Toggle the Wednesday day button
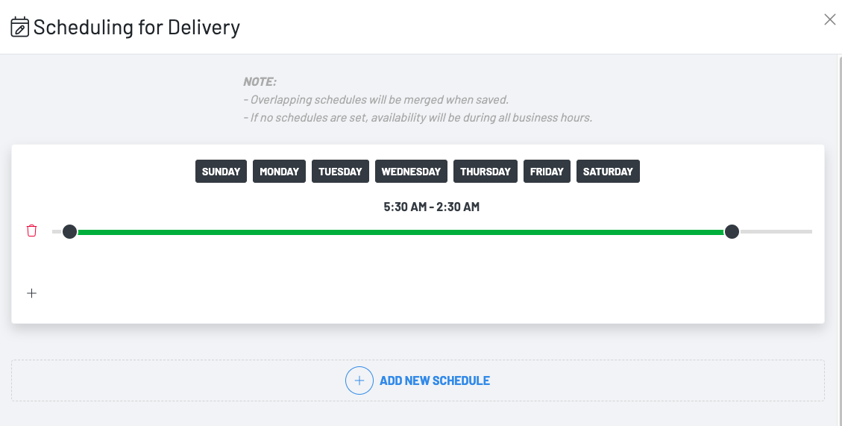Screen dimensions: 842x426 coord(411,172)
